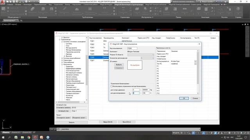This screenshot has height=140, width=250.
Task: Open the AutoCAD application menu button
Action: 2,3
